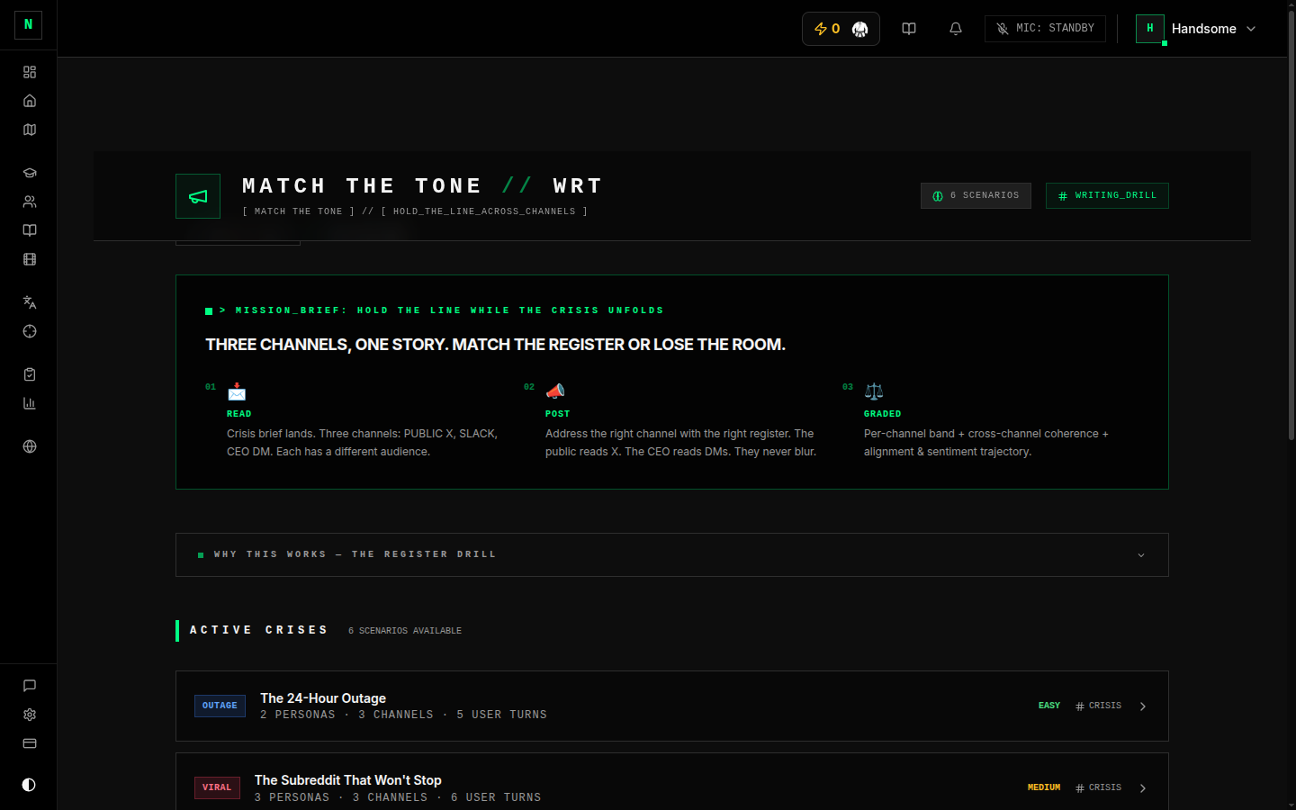
Task: Click the lightning energy points counter
Action: 827,29
